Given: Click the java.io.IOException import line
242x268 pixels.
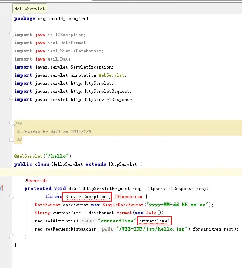Looking at the screenshot, I should 50,35.
